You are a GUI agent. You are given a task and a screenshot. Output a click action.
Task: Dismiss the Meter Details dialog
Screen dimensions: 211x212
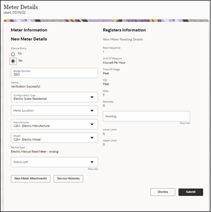point(163,192)
